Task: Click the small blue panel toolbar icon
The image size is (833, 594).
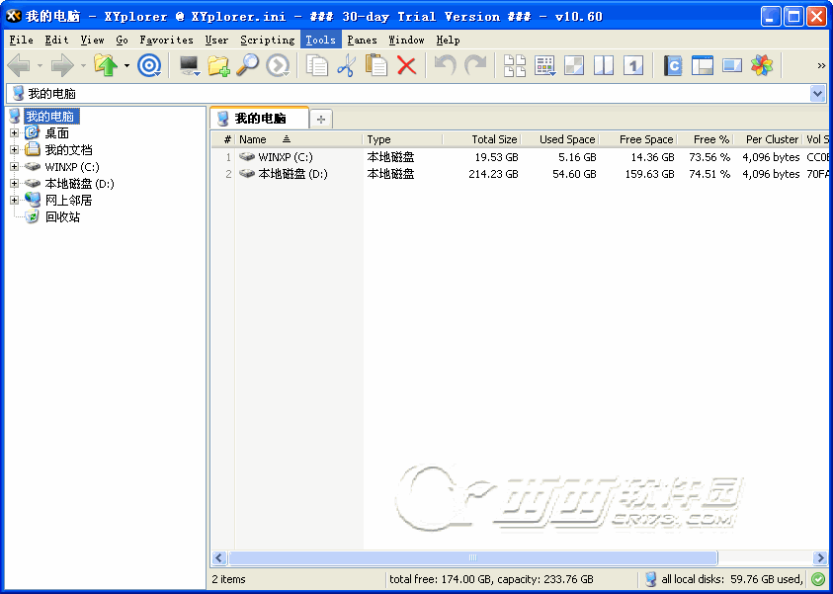Action: 732,66
